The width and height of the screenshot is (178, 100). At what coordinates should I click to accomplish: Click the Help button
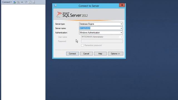[100, 54]
